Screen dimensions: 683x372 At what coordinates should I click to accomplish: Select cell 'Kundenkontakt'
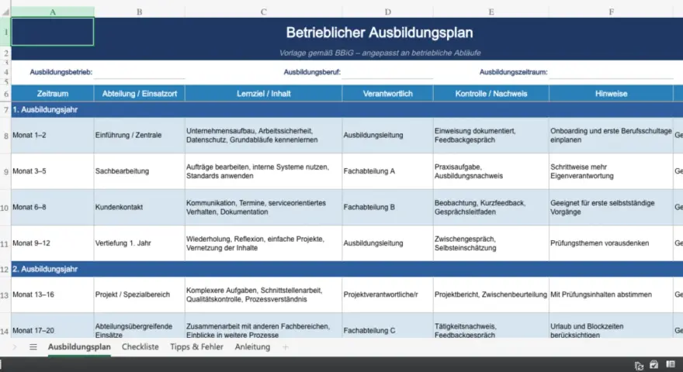pyautogui.click(x=140, y=208)
